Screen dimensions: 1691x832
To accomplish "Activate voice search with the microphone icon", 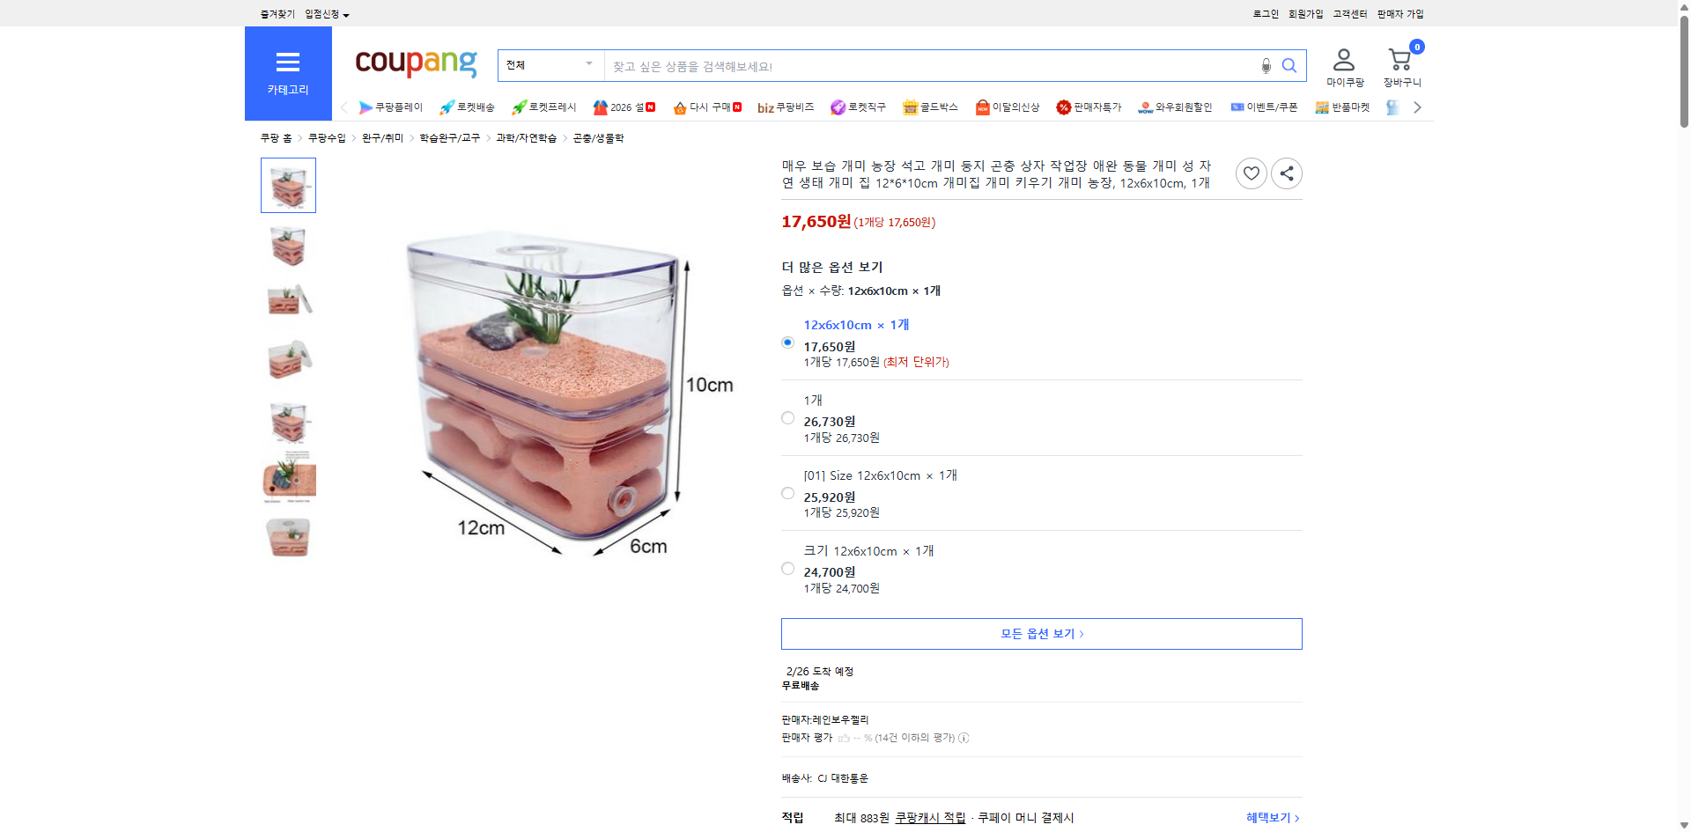I will [x=1266, y=65].
